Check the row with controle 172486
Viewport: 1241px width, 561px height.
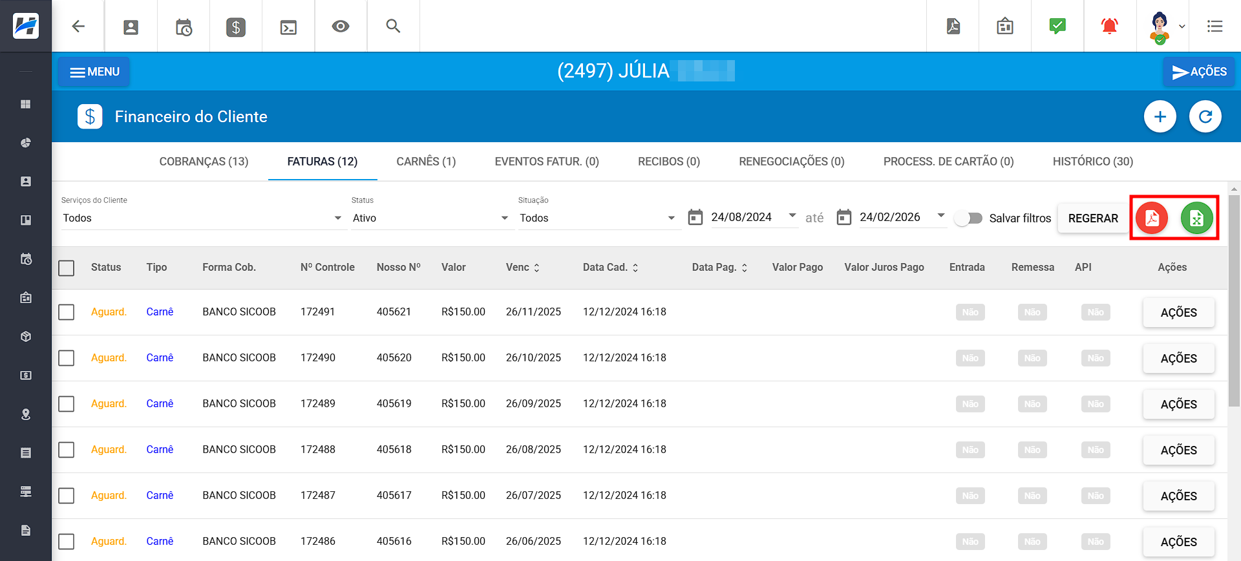click(x=67, y=542)
